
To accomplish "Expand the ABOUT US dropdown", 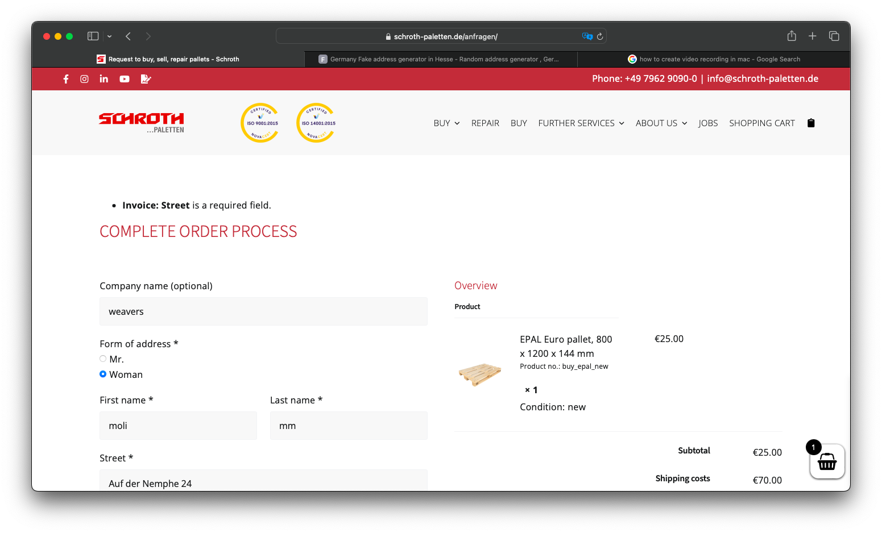I will pyautogui.click(x=661, y=123).
